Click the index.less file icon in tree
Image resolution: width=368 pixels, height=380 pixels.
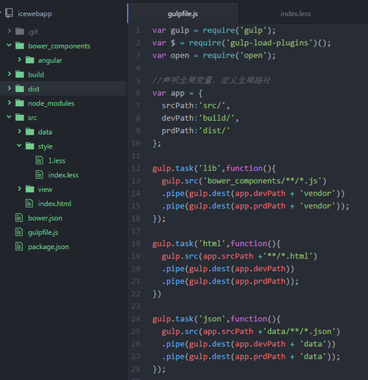pyautogui.click(x=39, y=175)
